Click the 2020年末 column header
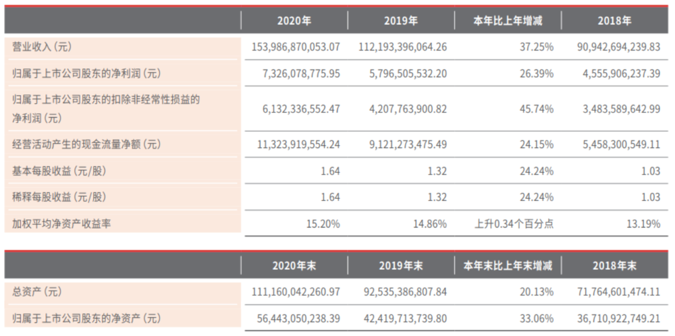The height and width of the screenshot is (336, 675). pyautogui.click(x=294, y=266)
